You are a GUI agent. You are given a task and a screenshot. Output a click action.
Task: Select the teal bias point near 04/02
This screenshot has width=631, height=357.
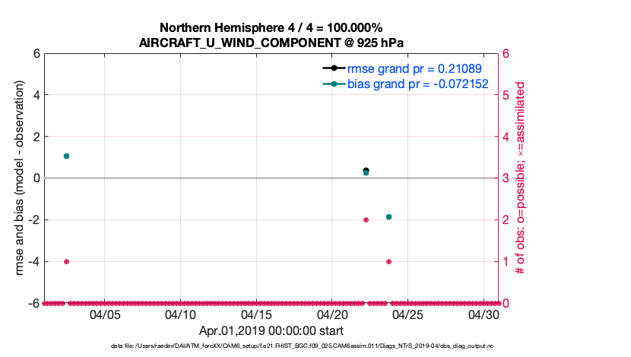coord(67,156)
